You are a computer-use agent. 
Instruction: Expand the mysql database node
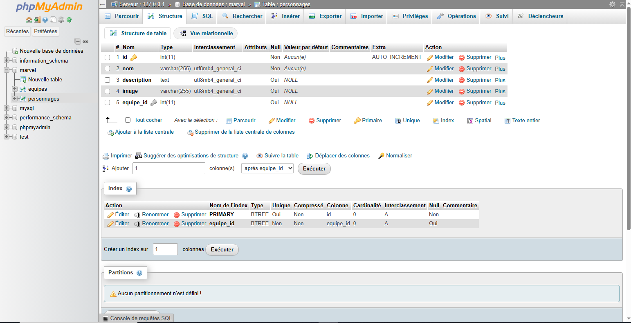point(7,108)
